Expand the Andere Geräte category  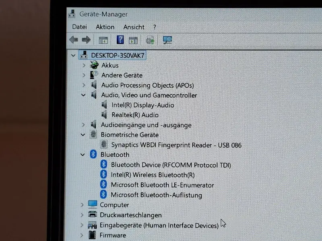pyautogui.click(x=84, y=75)
